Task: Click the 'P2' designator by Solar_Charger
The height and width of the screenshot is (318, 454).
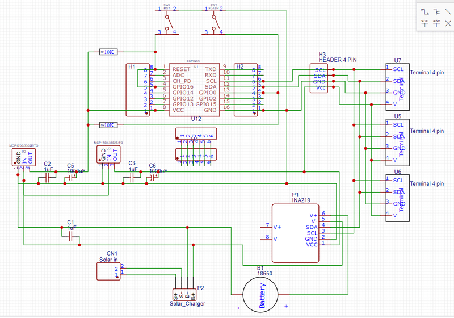Action: pos(201,288)
